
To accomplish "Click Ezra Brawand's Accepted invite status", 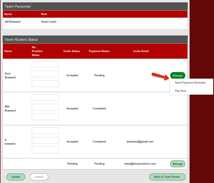I will point(72,75).
